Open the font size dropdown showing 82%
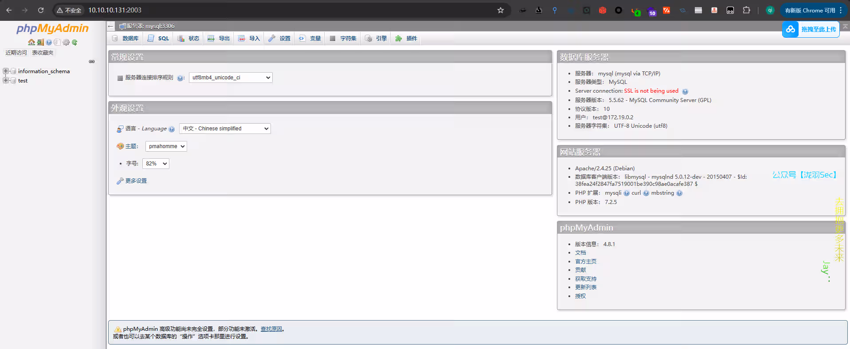Image resolution: width=850 pixels, height=349 pixels. point(156,164)
